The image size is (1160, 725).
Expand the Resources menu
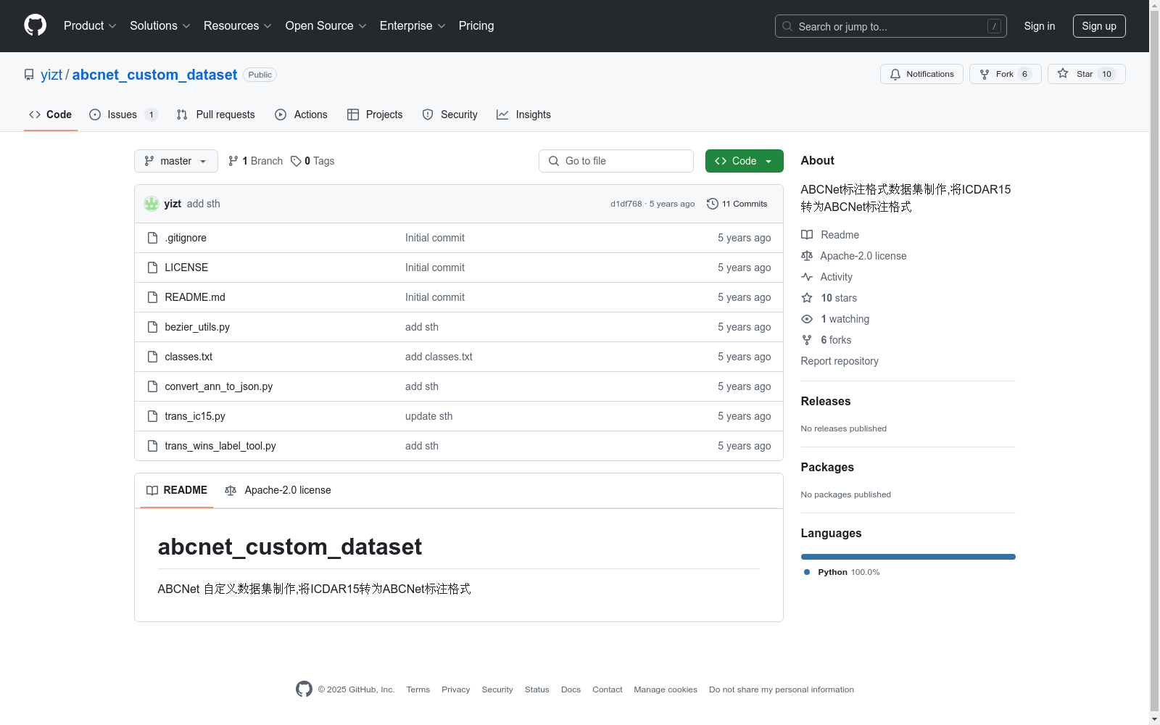(238, 25)
